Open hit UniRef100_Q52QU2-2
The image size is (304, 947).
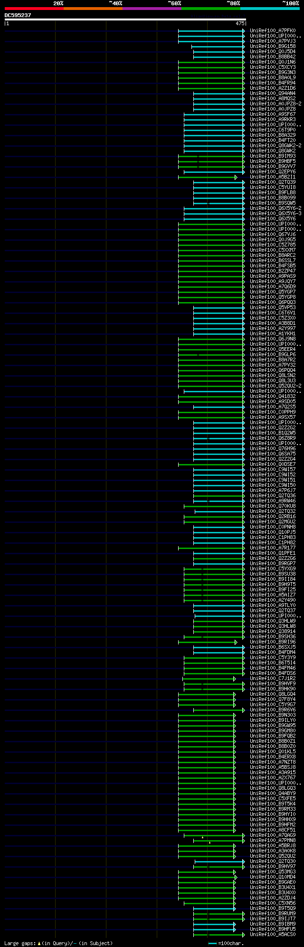275,386
